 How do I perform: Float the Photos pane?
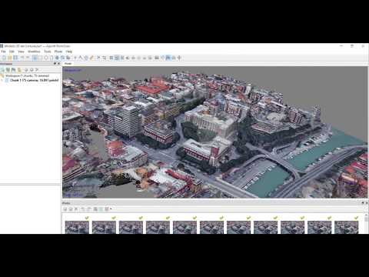point(363,203)
